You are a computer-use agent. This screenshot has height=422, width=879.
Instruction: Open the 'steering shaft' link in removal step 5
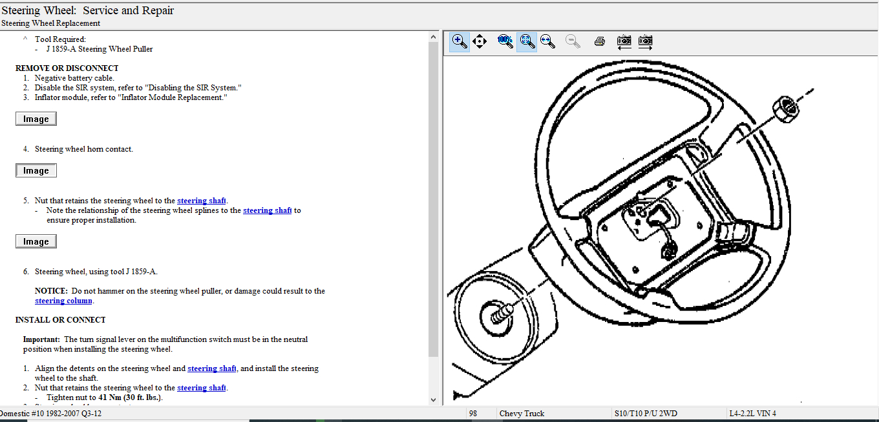tap(202, 201)
